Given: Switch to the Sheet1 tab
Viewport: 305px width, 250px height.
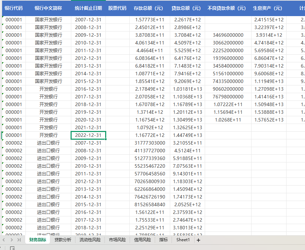Looking at the screenshot, I should point(183,239).
